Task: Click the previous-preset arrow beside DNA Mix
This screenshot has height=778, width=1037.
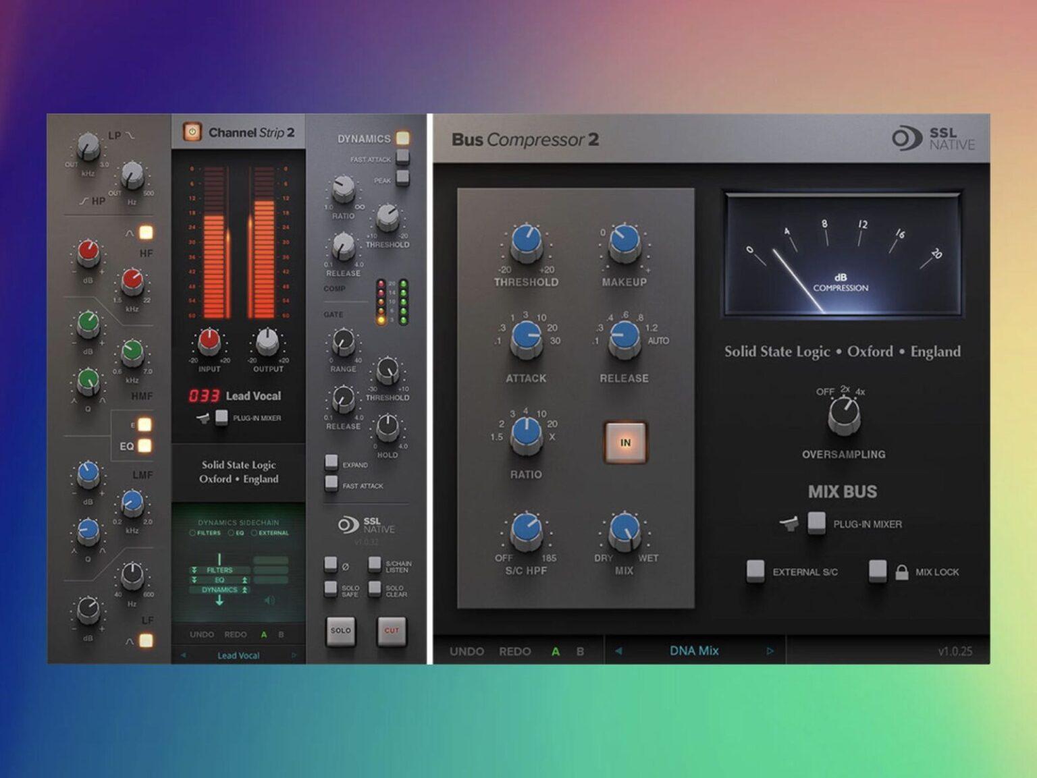Action: (618, 650)
